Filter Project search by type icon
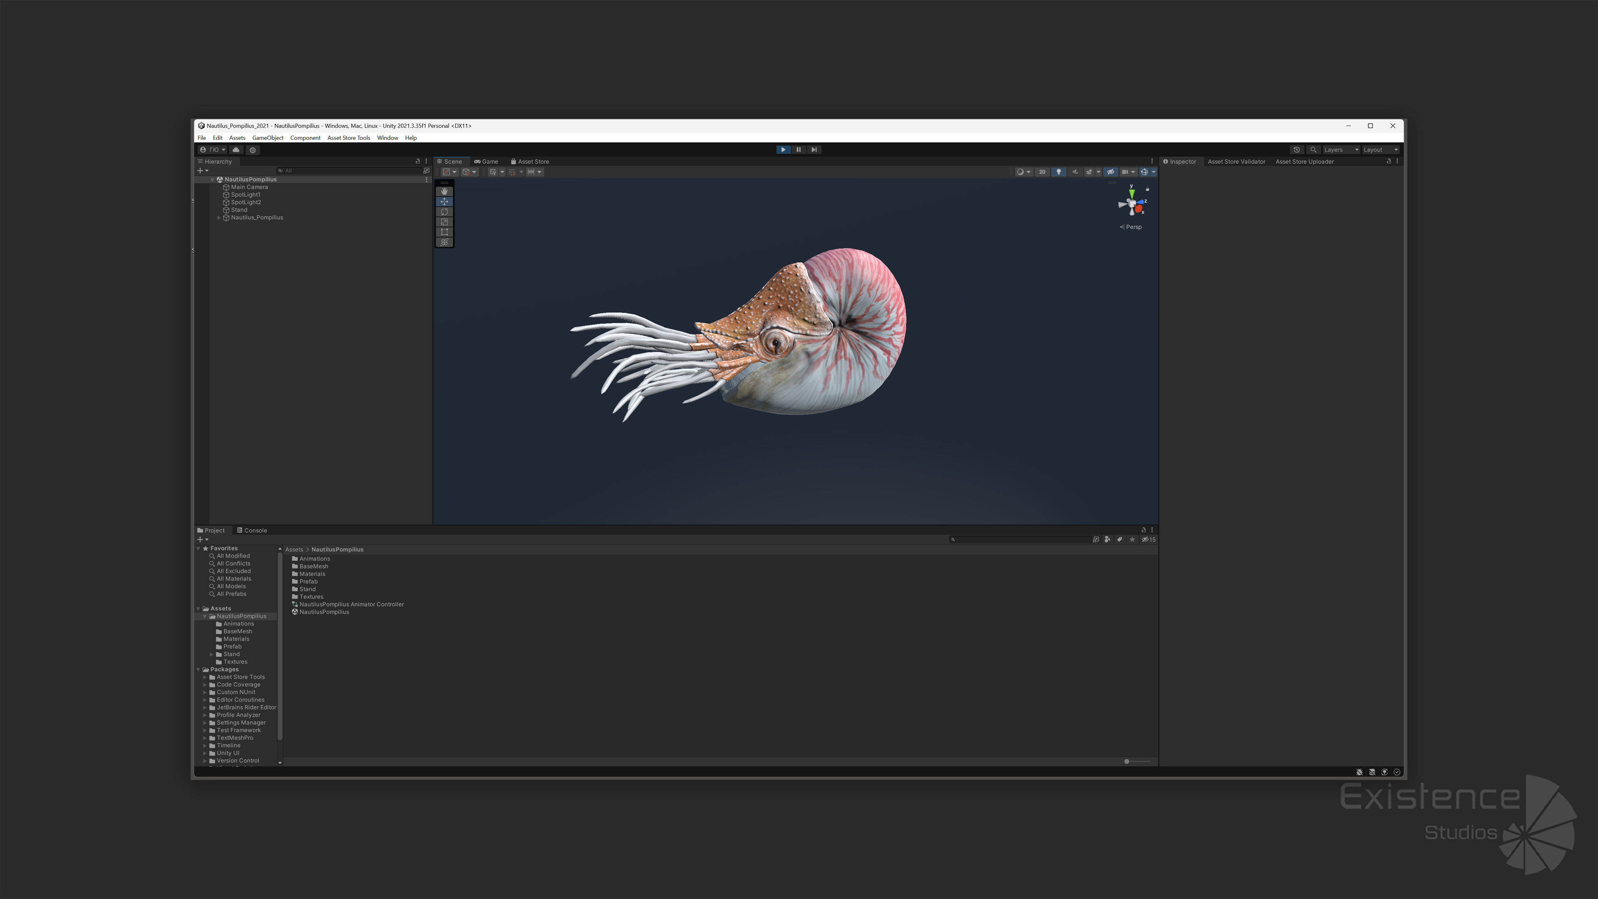Viewport: 1598px width, 899px height. (x=1107, y=540)
